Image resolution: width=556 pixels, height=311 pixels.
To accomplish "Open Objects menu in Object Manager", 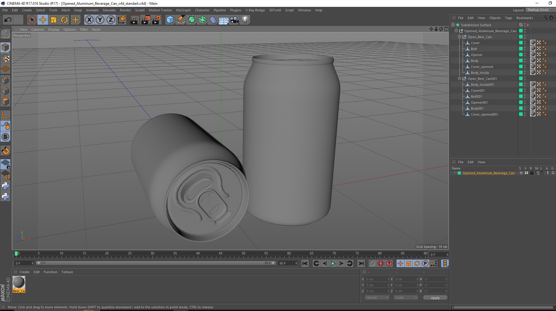I will [495, 18].
